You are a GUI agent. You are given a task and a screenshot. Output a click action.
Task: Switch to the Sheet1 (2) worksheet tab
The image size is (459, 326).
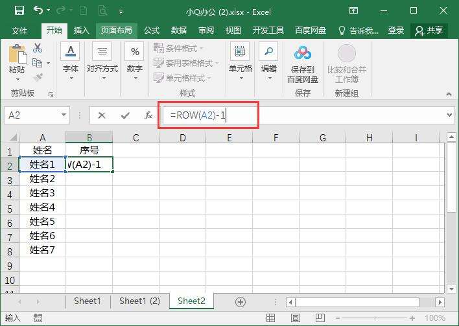(x=139, y=301)
